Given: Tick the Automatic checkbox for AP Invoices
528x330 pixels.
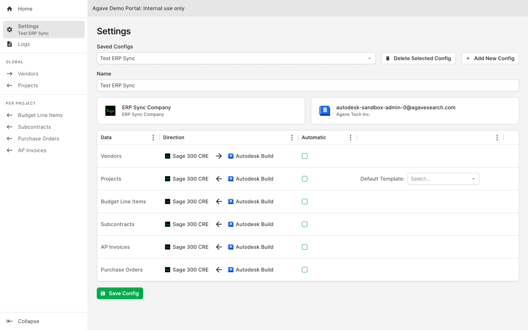Looking at the screenshot, I should [305, 247].
